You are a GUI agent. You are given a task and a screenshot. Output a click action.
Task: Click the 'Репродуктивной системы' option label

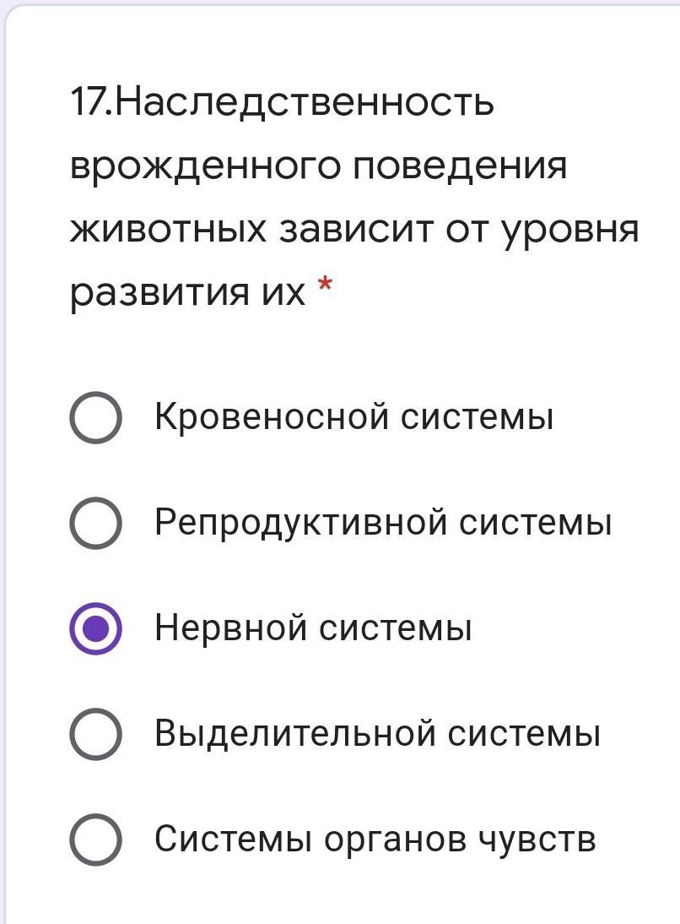[382, 523]
